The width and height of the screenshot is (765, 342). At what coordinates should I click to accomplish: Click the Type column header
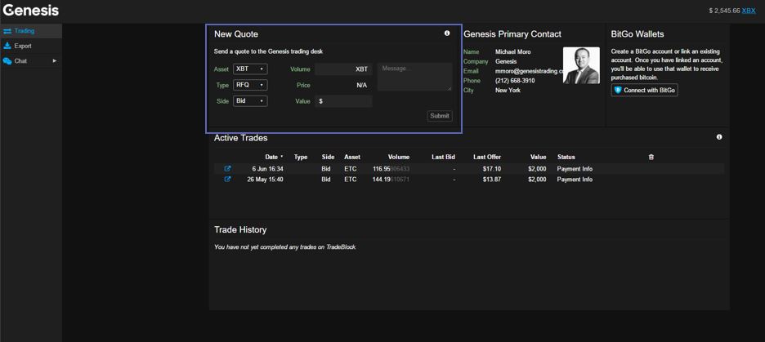tap(301, 157)
